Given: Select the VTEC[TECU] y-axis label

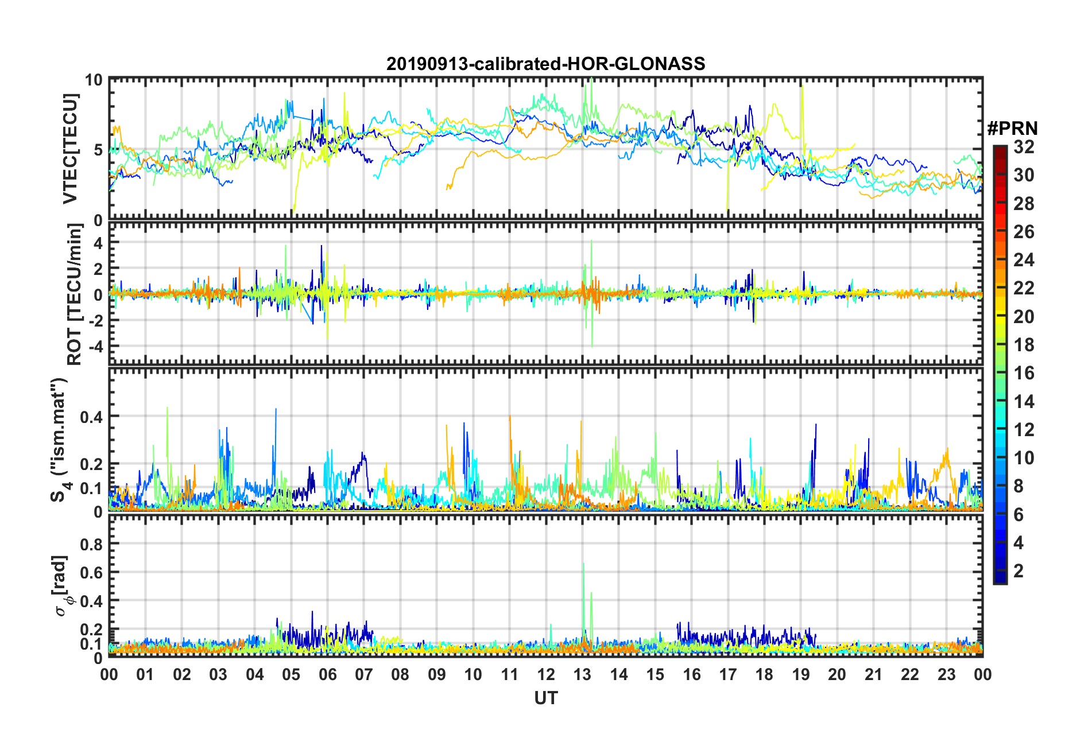Looking at the screenshot, I should pyautogui.click(x=70, y=149).
